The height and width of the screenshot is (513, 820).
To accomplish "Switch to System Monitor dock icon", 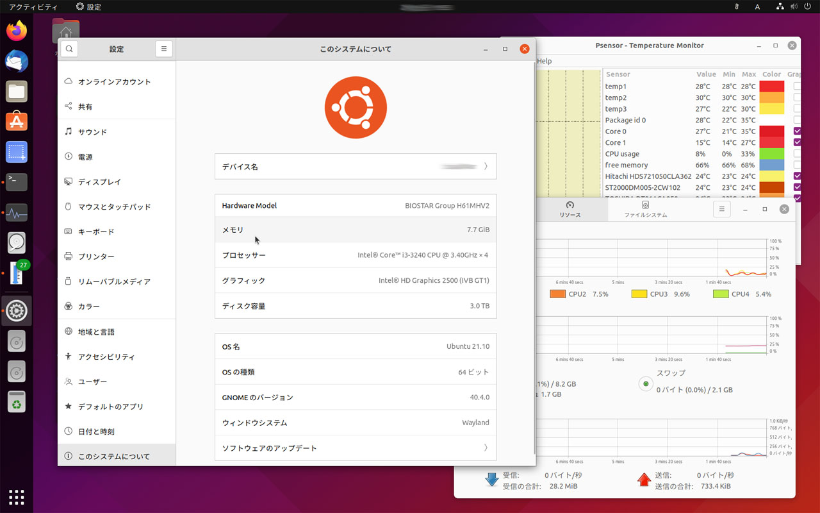I will pyautogui.click(x=17, y=213).
